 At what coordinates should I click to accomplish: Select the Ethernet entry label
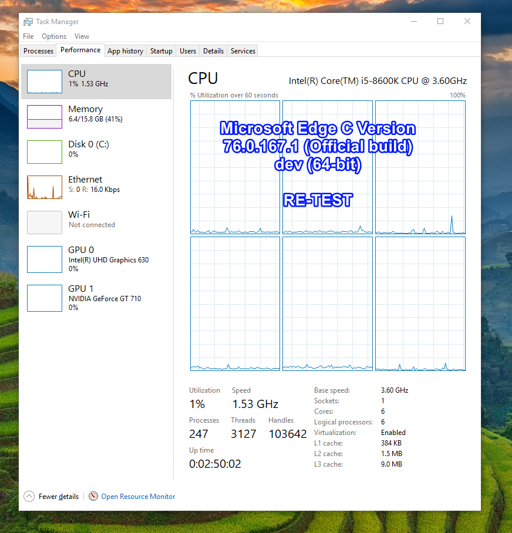coord(85,180)
